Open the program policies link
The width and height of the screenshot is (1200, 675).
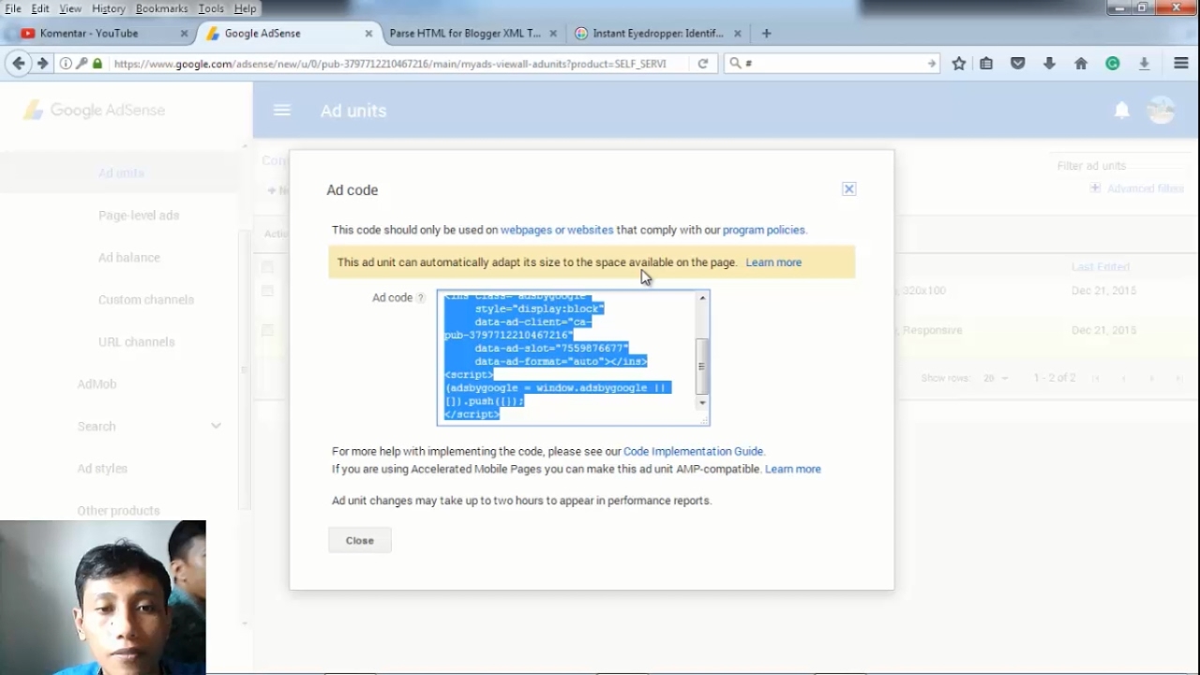[x=763, y=230]
